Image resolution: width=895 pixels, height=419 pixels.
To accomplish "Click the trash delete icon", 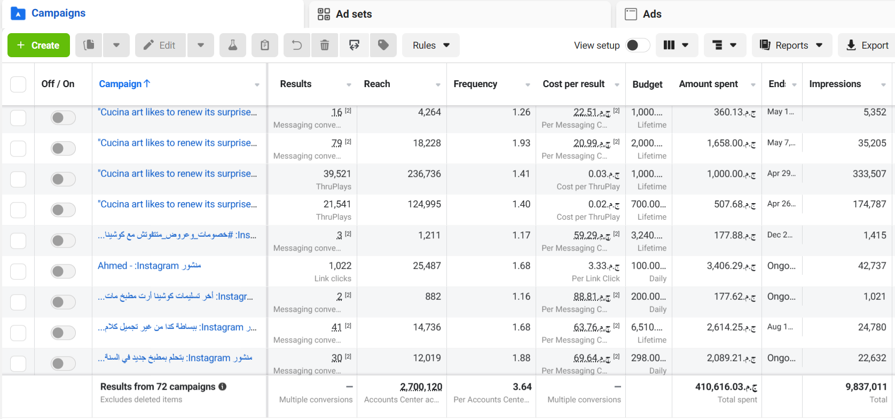I will (325, 45).
